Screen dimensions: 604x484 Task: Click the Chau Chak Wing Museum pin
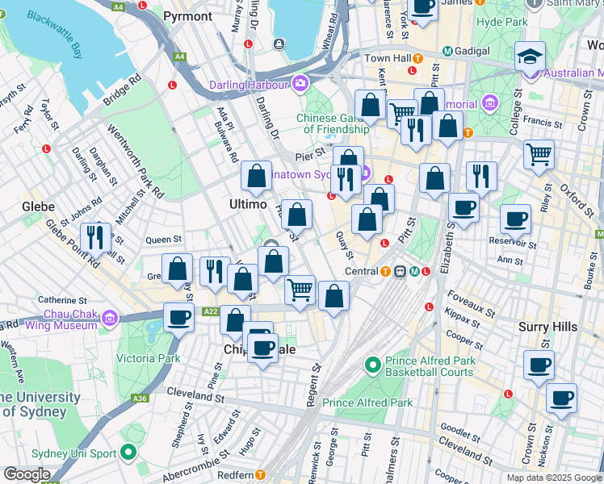(x=110, y=320)
